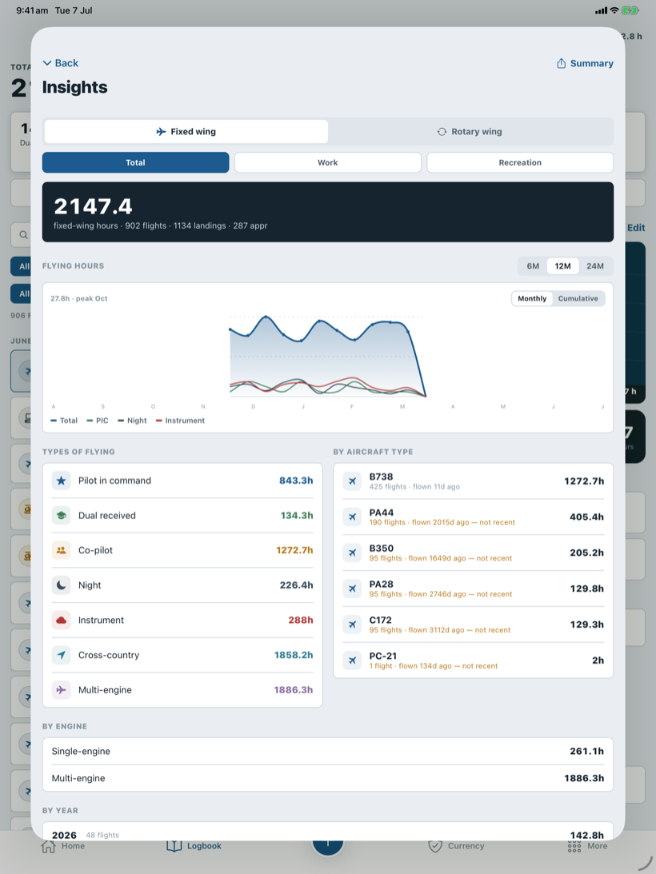Tap the Edit link behind the sheet
Image resolution: width=656 pixels, height=874 pixels.
pos(636,227)
